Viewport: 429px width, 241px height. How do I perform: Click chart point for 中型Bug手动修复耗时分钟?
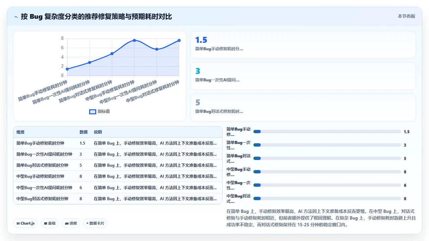click(134, 40)
